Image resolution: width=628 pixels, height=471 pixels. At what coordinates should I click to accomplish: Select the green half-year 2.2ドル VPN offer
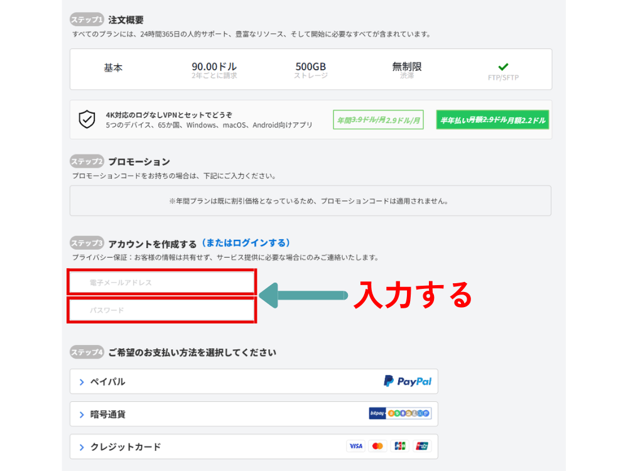point(492,120)
